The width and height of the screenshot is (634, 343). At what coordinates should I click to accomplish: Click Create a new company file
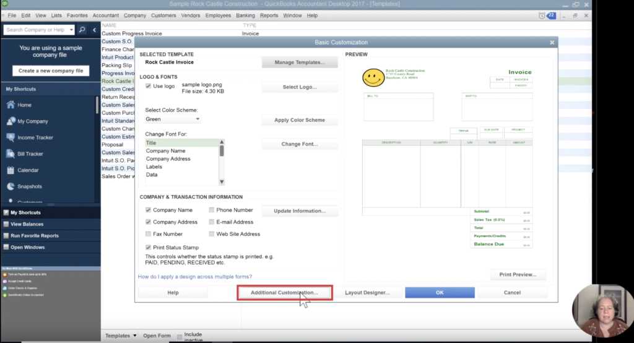click(51, 71)
